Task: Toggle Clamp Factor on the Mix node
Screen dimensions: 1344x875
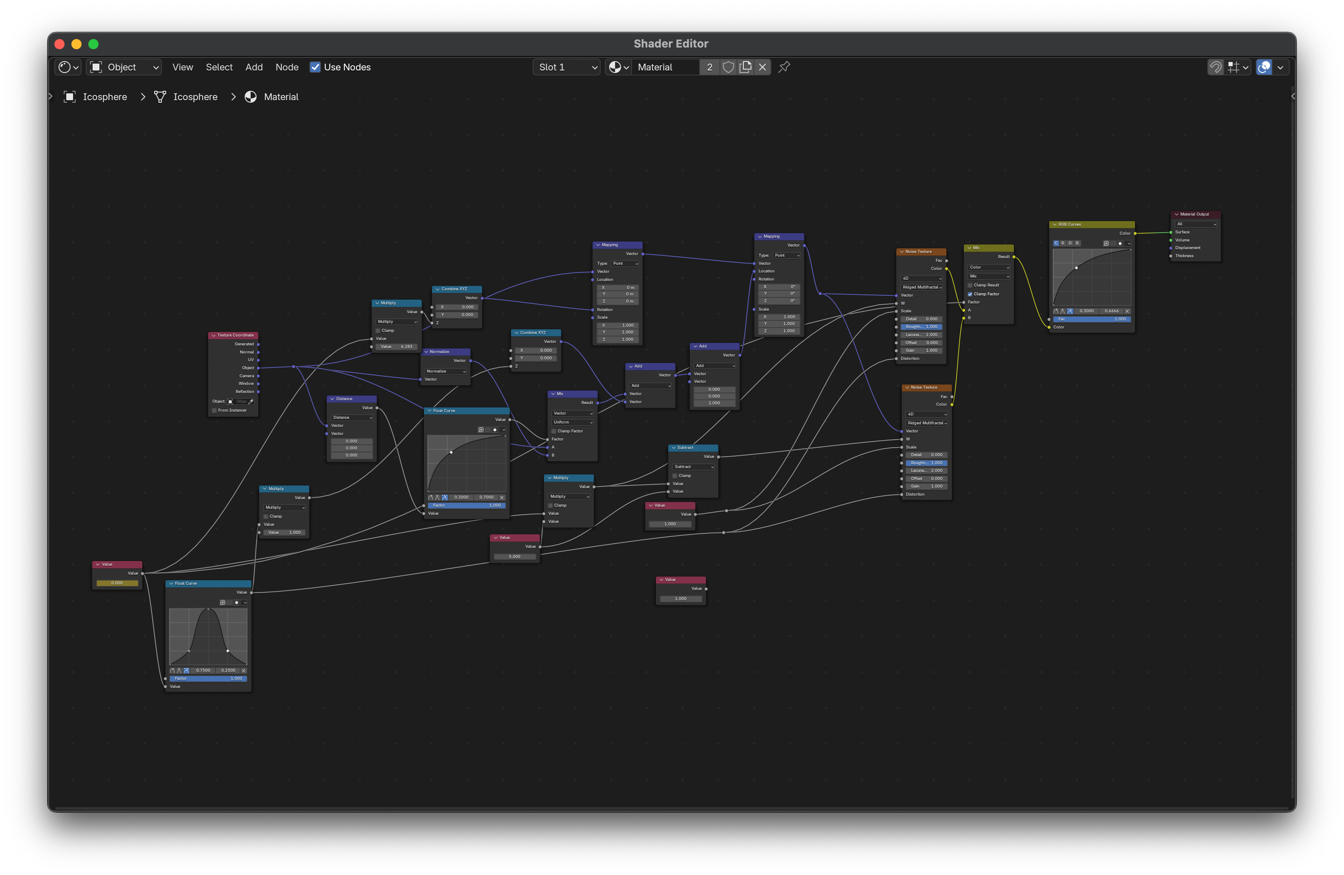Action: pos(970,294)
